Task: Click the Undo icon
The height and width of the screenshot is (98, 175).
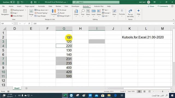Action: tap(22, 2)
